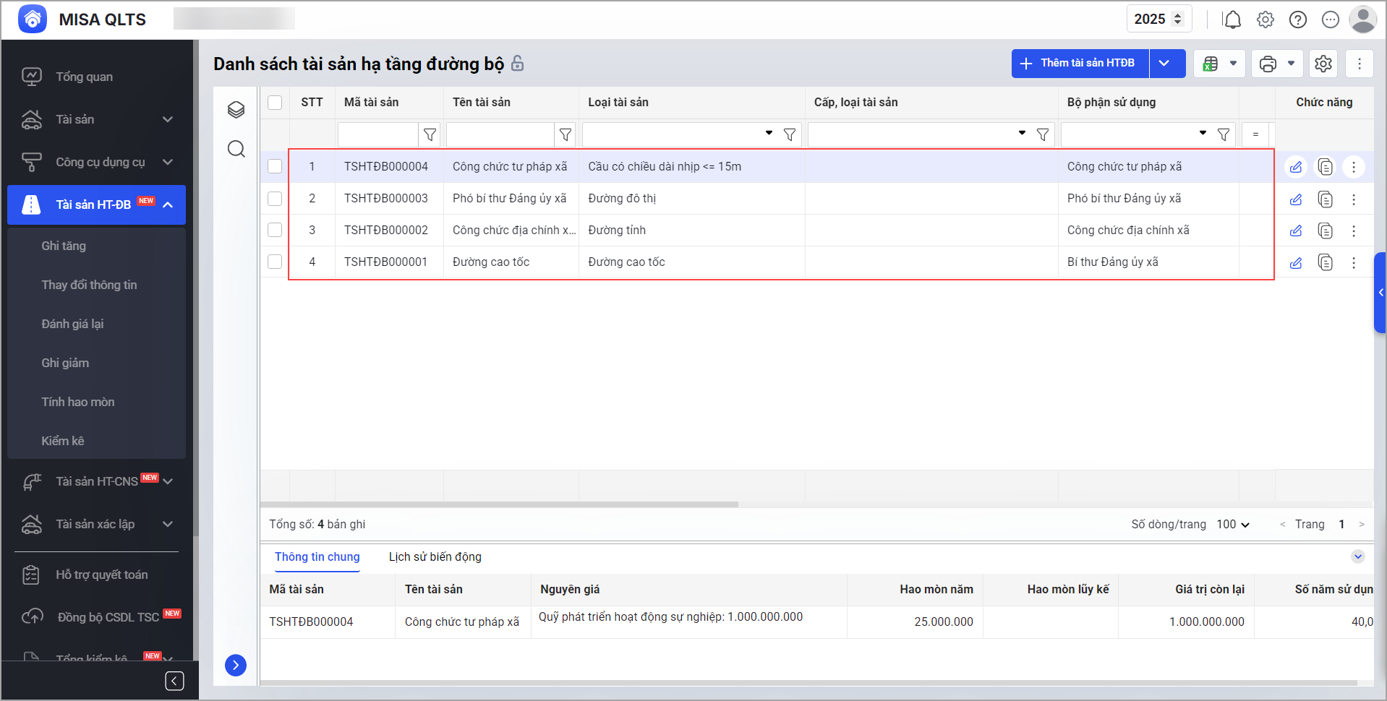This screenshot has width=1387, height=701.
Task: Open Ghi tăng in sidebar menu
Action: [x=64, y=246]
